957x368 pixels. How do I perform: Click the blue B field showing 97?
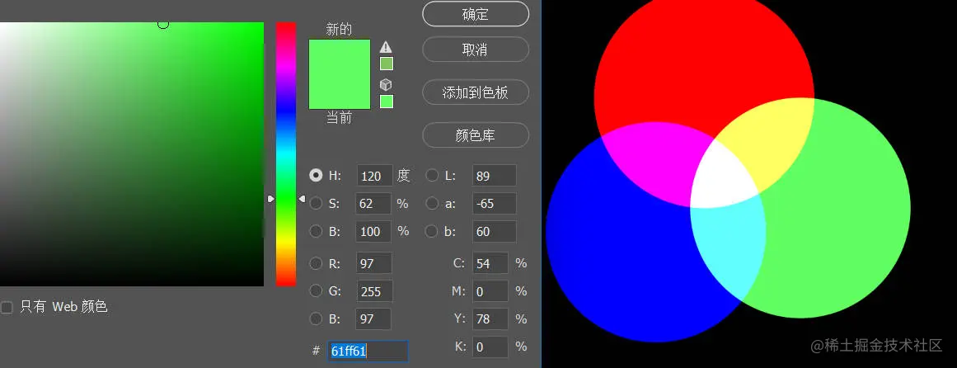click(x=374, y=319)
